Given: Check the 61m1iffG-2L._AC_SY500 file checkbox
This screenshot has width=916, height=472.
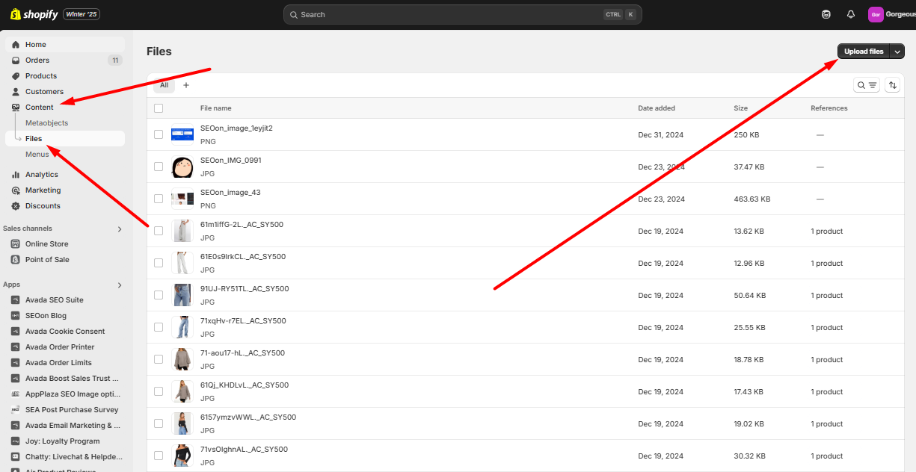Looking at the screenshot, I should [159, 231].
